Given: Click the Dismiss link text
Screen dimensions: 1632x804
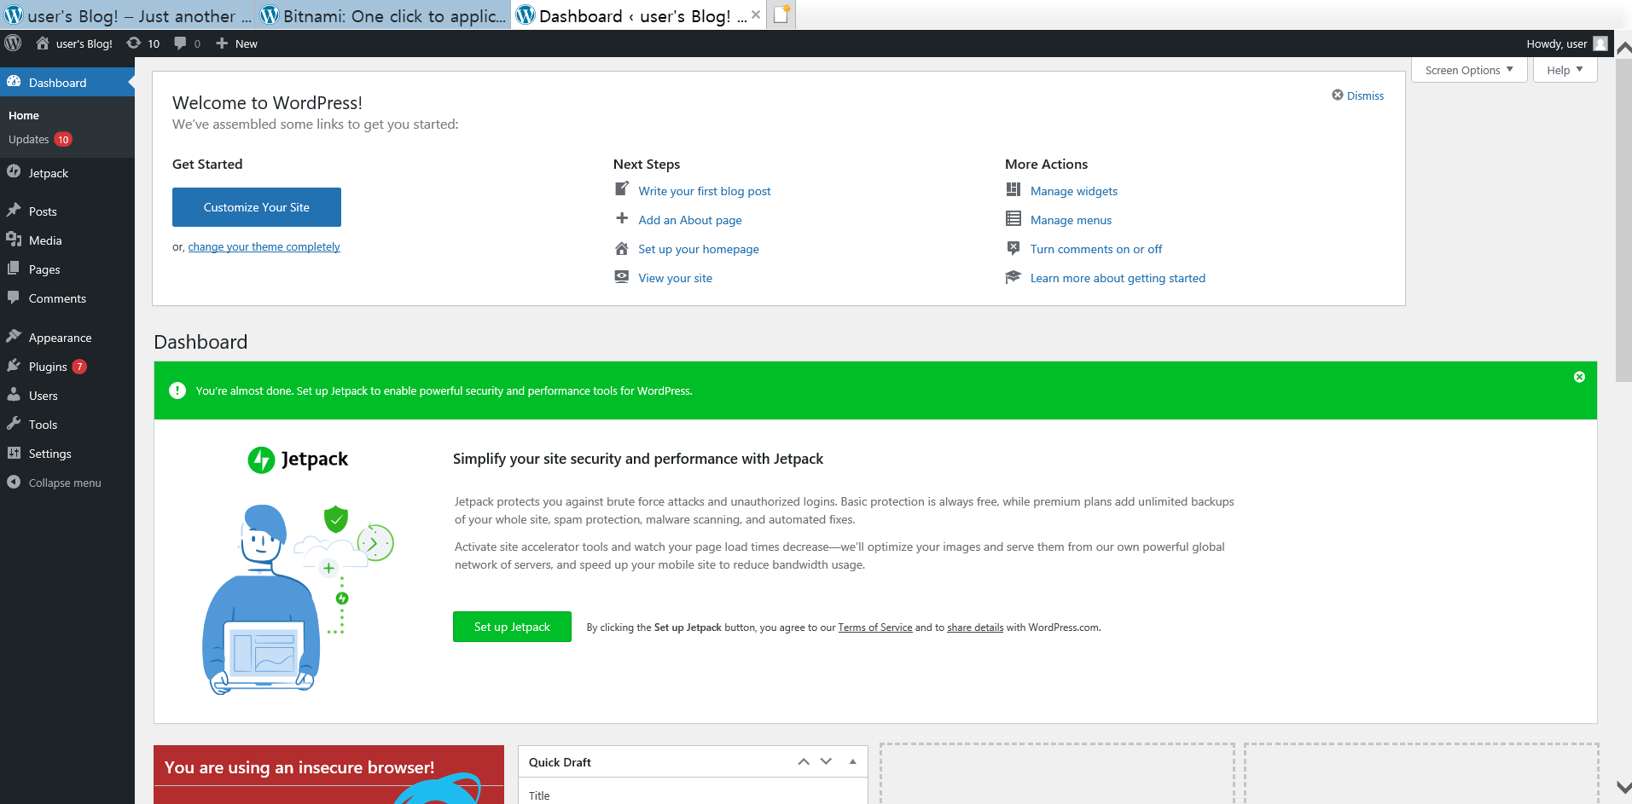Looking at the screenshot, I should tap(1365, 95).
